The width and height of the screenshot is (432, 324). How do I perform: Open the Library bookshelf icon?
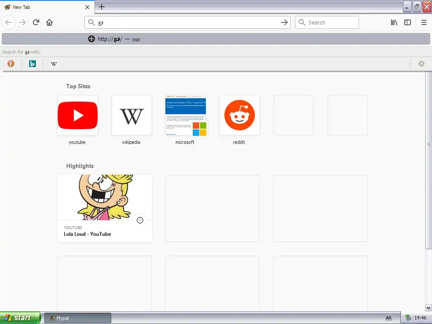tap(394, 22)
